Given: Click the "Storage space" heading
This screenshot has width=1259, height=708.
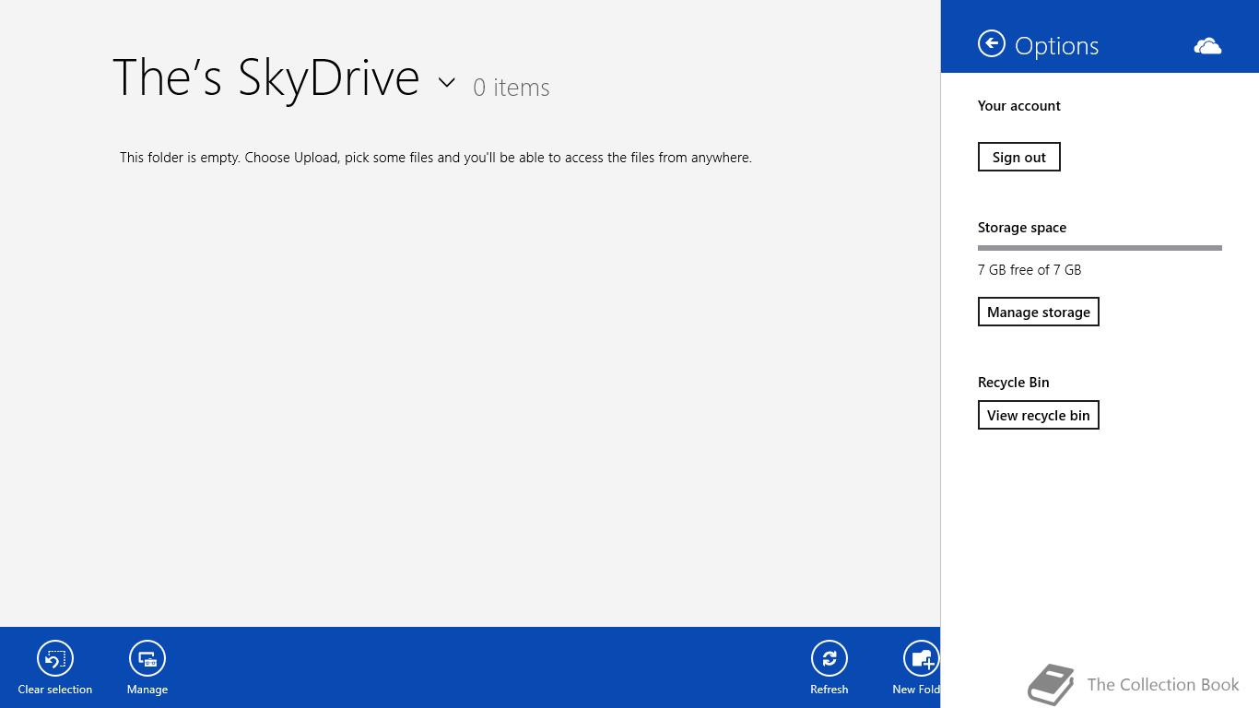Looking at the screenshot, I should click(1022, 228).
